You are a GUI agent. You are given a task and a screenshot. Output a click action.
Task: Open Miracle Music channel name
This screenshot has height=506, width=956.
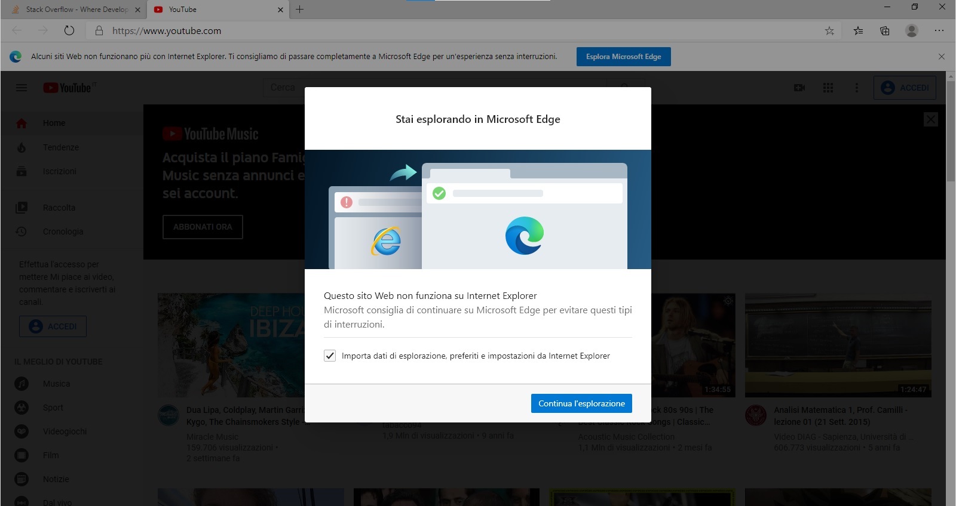pyautogui.click(x=212, y=437)
